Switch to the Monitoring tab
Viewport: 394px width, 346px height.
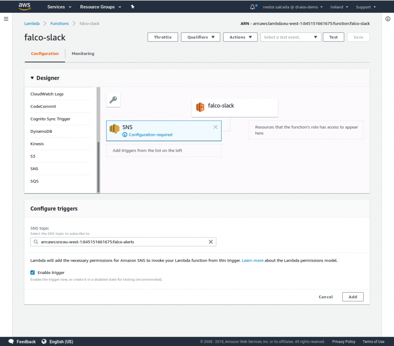83,53
